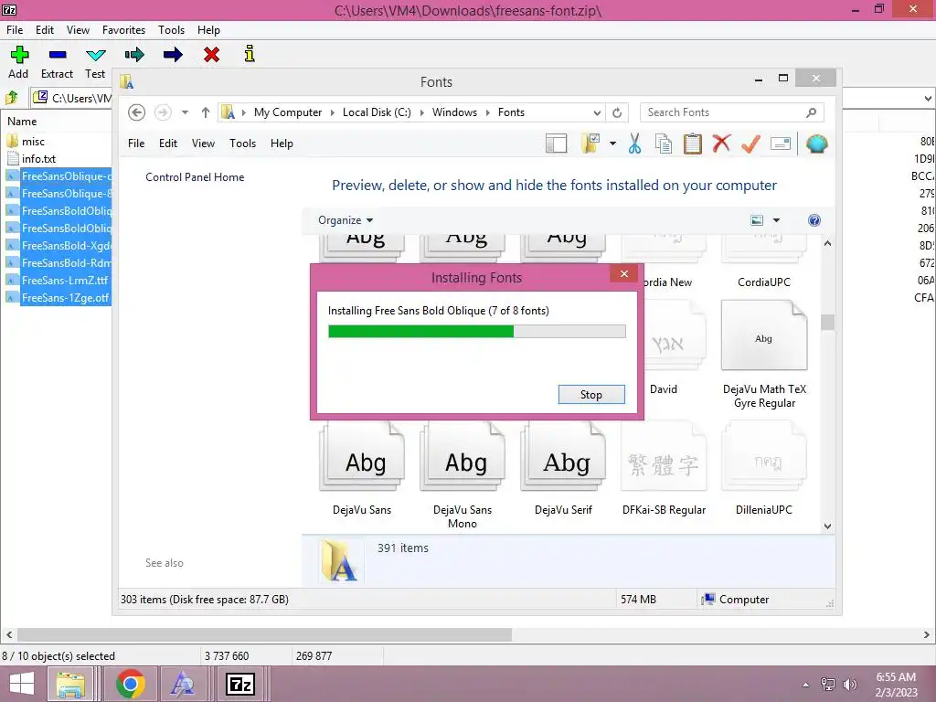
Task: Click the 7-Zip taskbar icon
Action: click(x=240, y=684)
